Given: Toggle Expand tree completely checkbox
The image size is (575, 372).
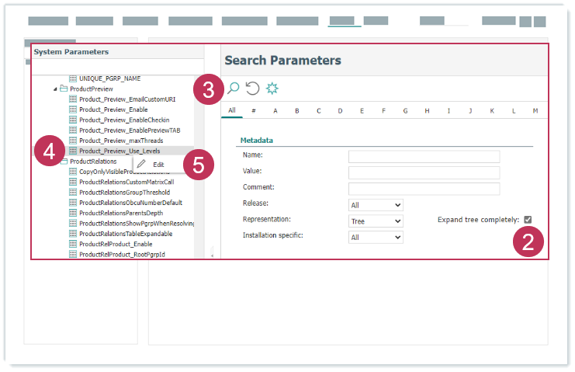Looking at the screenshot, I should (x=528, y=220).
